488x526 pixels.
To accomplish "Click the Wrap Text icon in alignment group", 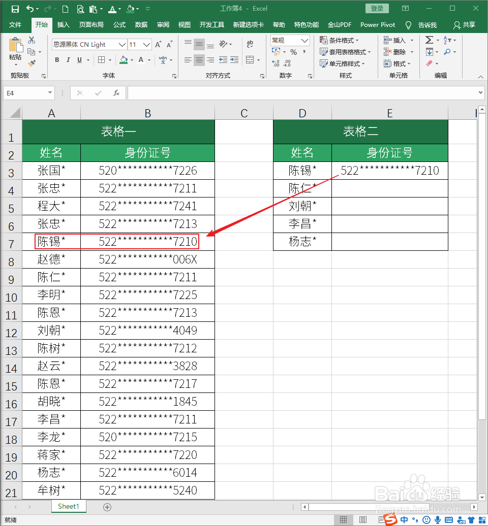I will point(251,44).
